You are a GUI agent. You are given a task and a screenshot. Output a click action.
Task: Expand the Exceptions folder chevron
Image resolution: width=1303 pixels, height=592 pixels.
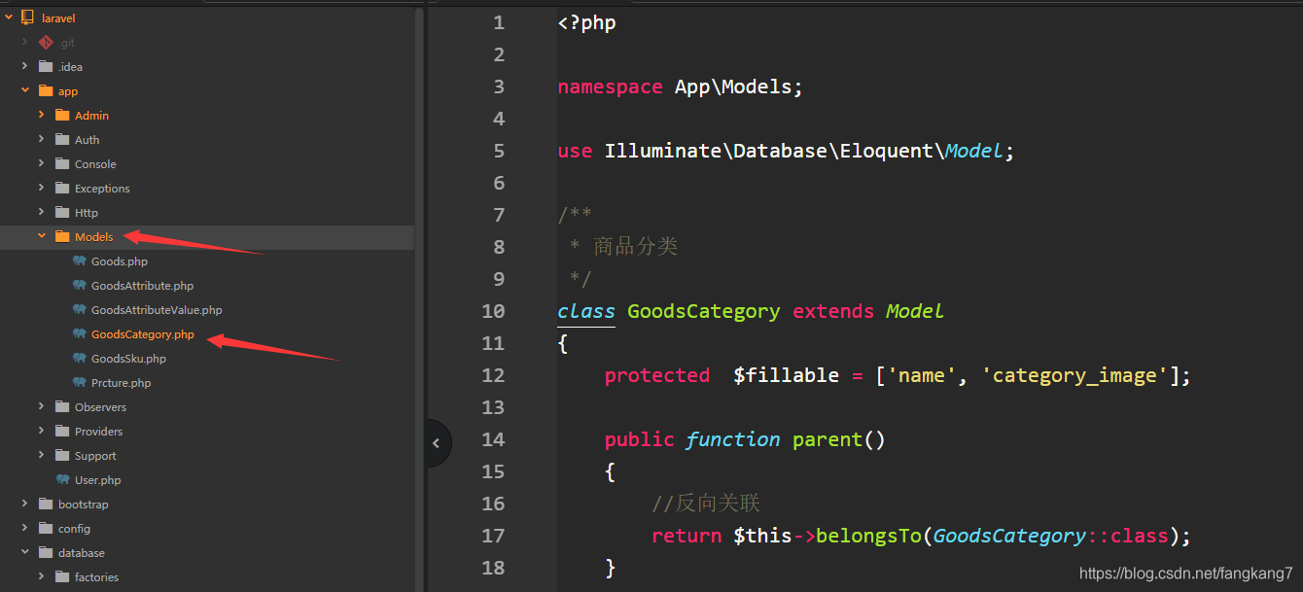click(x=42, y=189)
